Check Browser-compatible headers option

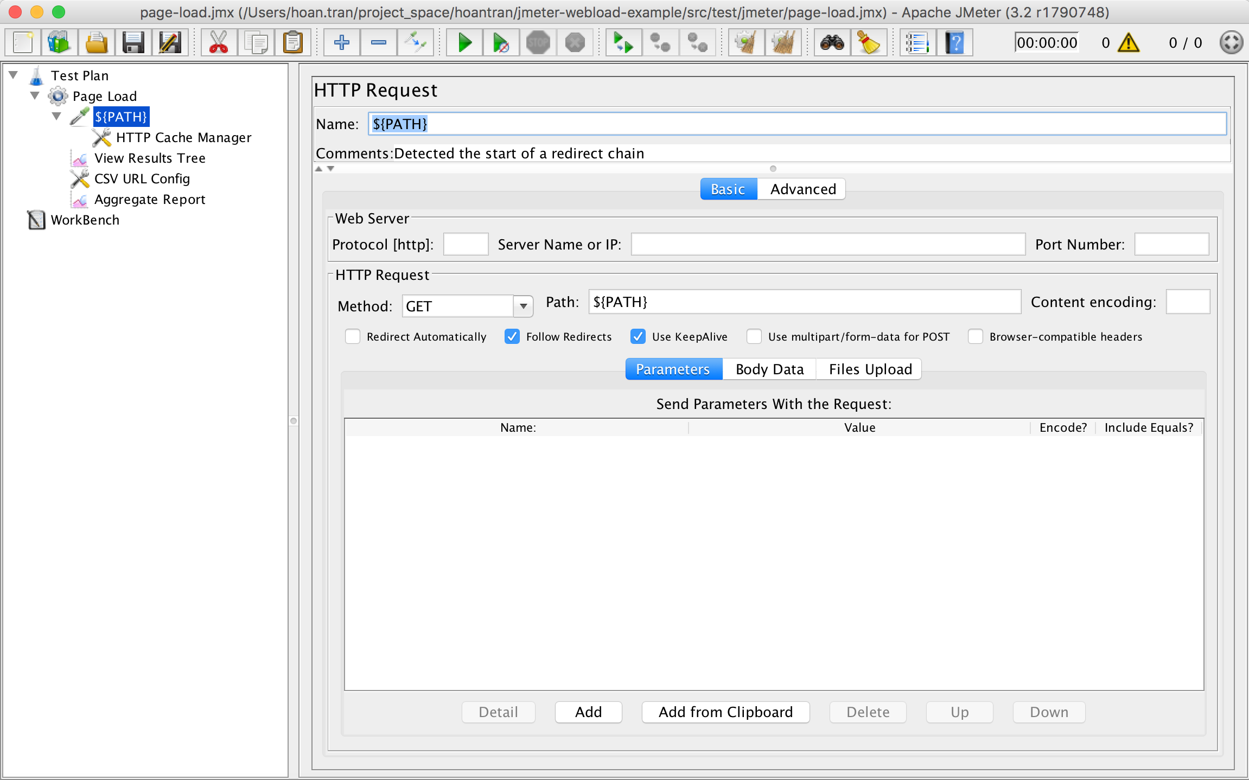click(976, 337)
